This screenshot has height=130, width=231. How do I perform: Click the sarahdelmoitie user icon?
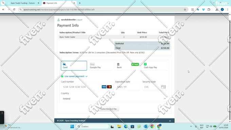pos(58,20)
